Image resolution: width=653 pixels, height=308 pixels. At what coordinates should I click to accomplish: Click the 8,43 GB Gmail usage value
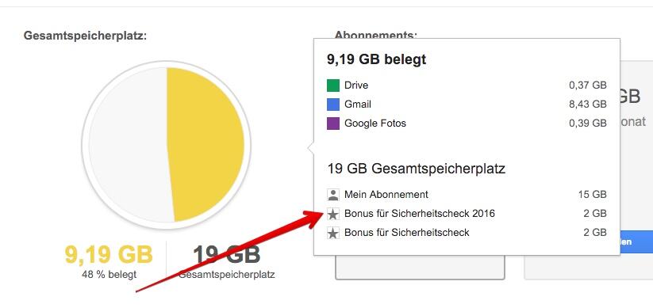[x=588, y=105]
